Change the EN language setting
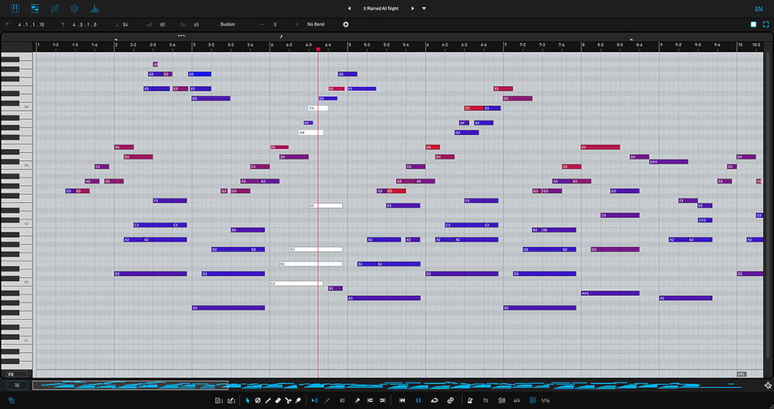This screenshot has width=774, height=409. pyautogui.click(x=758, y=9)
